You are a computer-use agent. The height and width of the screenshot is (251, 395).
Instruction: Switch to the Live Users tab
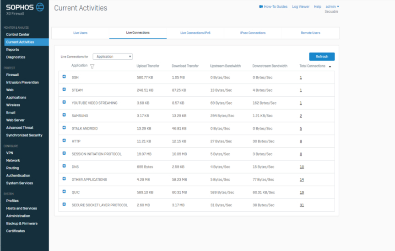pos(80,33)
